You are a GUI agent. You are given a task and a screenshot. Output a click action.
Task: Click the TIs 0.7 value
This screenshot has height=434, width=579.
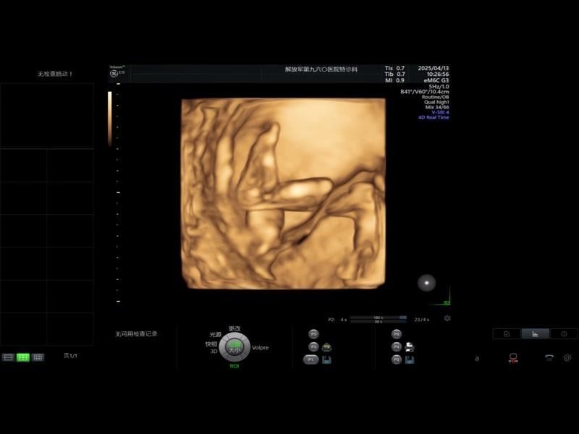coord(394,68)
